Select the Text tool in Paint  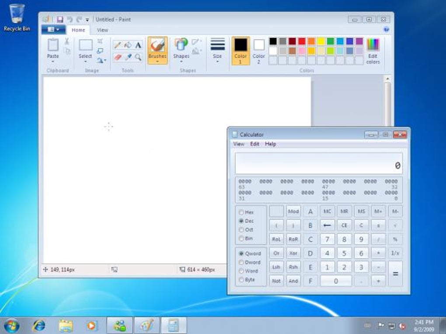(138, 44)
